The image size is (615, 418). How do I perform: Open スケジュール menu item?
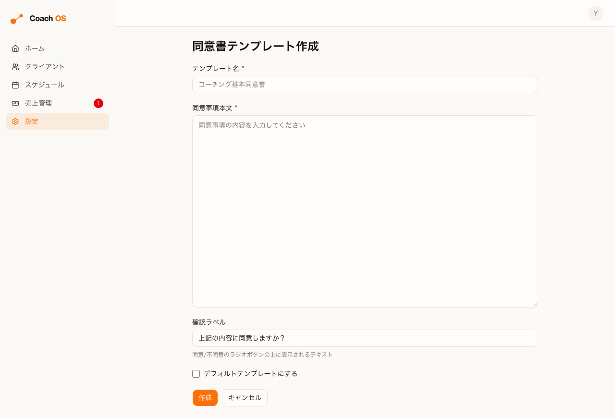click(x=58, y=85)
